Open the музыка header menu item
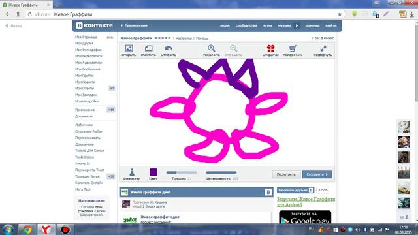Image resolution: width=418 pixels, height=235 pixels. (285, 25)
